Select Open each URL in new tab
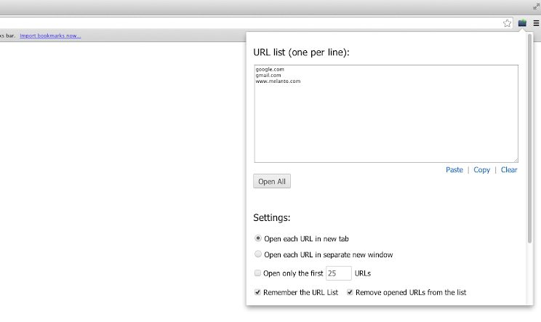The height and width of the screenshot is (322, 541). (x=257, y=238)
